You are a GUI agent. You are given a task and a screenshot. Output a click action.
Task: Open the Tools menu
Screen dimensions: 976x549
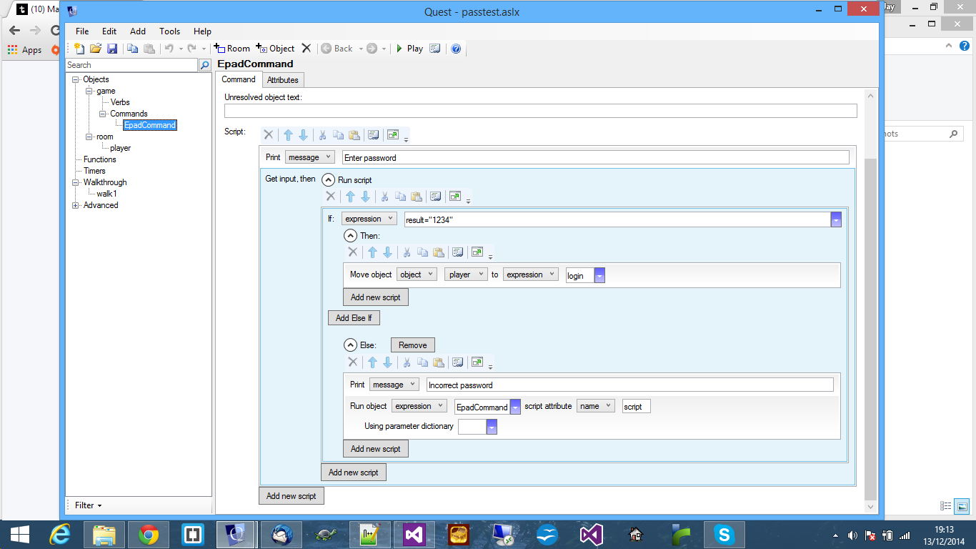coord(169,31)
